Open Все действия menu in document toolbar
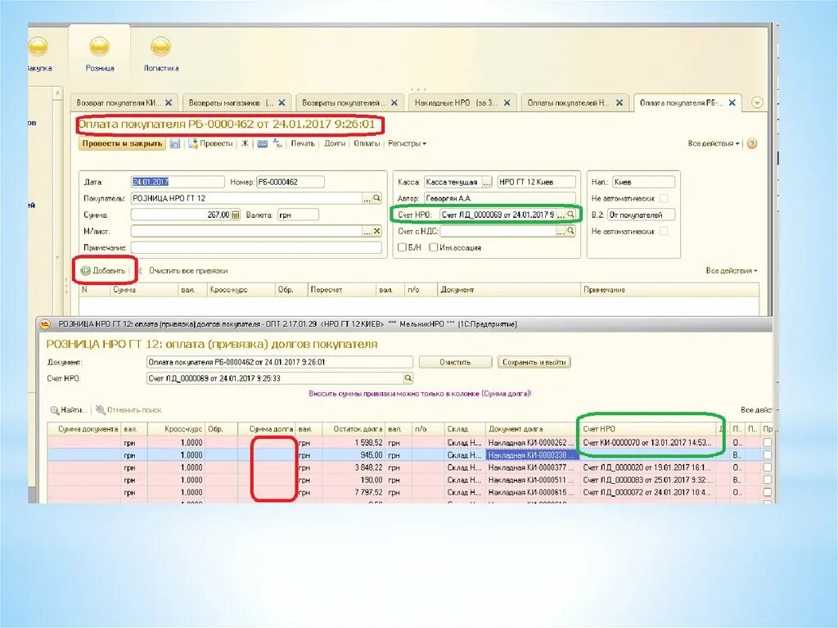This screenshot has height=628, width=838. coord(714,143)
